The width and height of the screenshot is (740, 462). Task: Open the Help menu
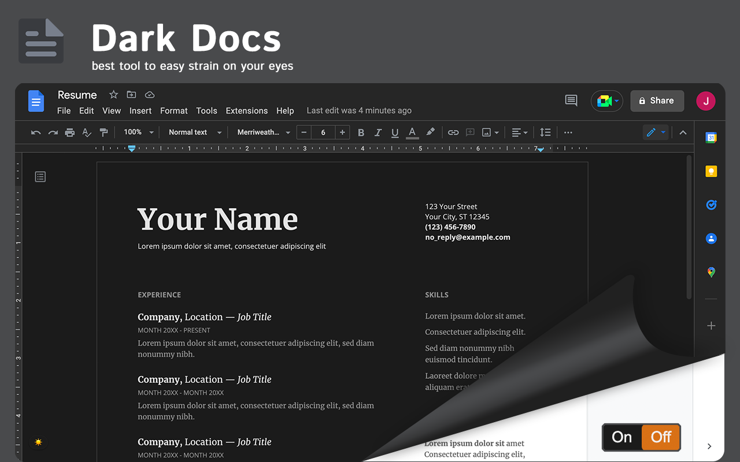tap(285, 111)
